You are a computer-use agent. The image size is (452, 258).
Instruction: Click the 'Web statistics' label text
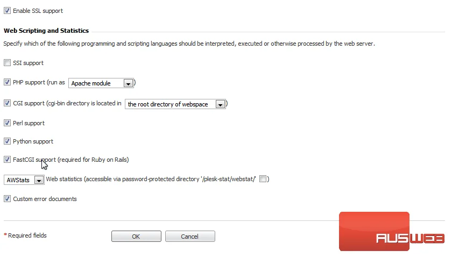(x=64, y=179)
